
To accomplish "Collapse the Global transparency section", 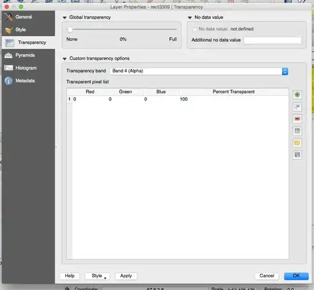I will [65, 17].
